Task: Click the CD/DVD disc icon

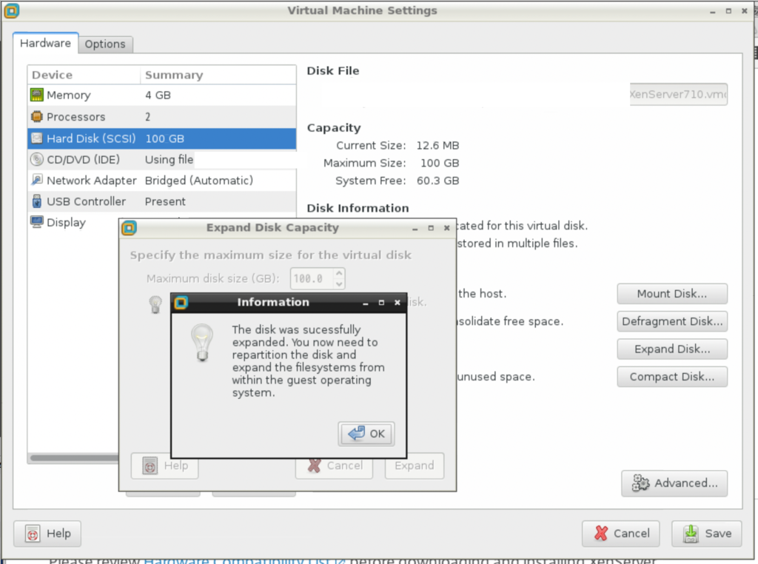Action: [37, 159]
